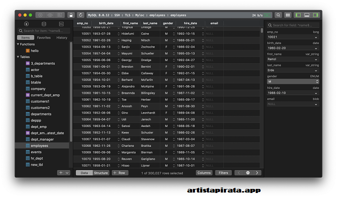Switch to the History tab
Image resolution: width=337 pixels, height=197 pixels.
[62, 38]
